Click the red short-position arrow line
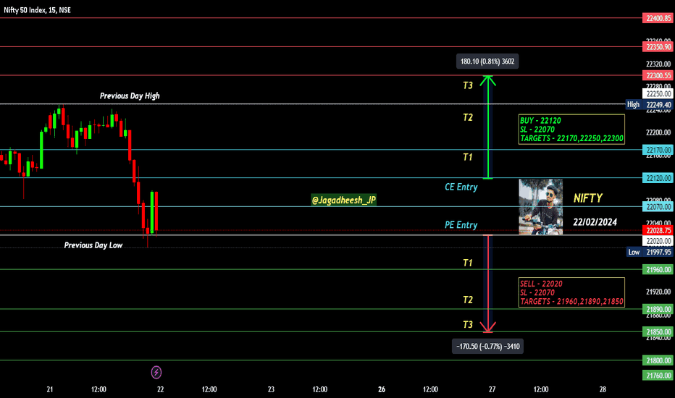Screen dimensions: 675x398 point(487,284)
